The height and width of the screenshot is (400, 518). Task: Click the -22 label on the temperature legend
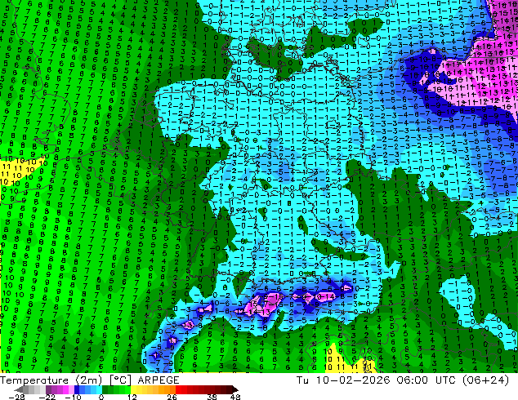coord(47,397)
